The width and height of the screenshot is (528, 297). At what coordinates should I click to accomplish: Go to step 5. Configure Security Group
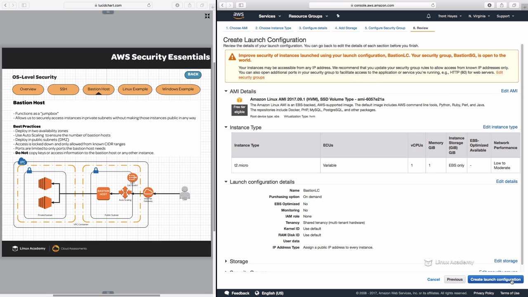385,28
